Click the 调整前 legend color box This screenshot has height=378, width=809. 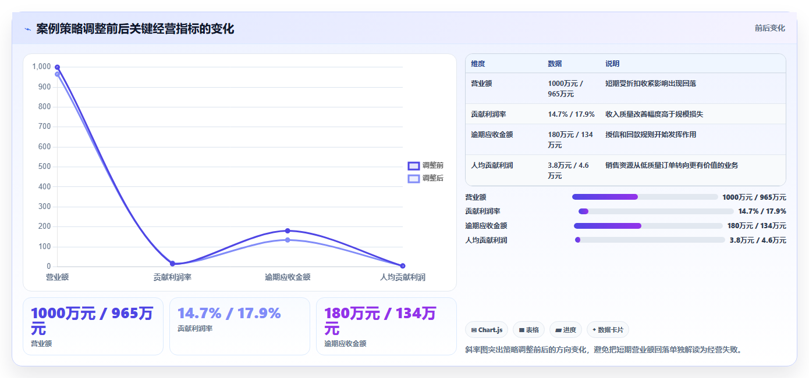pos(413,165)
